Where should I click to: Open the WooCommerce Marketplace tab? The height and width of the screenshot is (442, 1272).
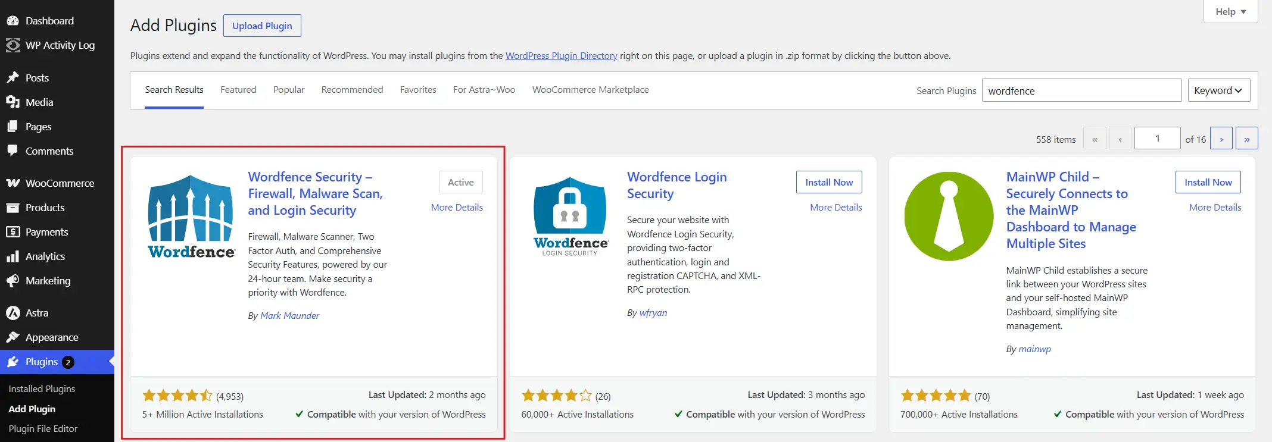tap(590, 90)
